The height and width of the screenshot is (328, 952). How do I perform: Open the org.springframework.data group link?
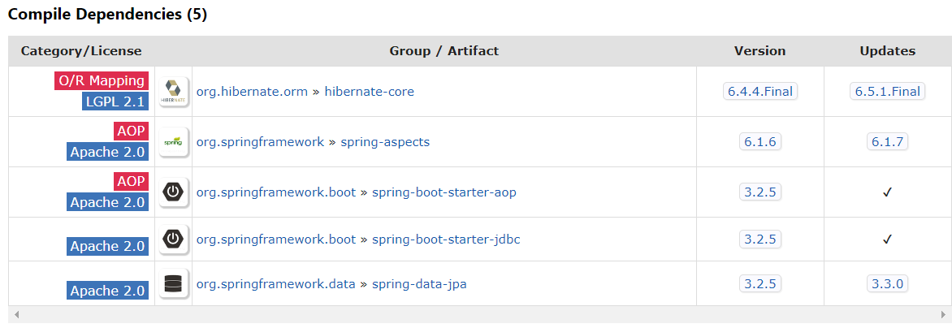tap(276, 284)
